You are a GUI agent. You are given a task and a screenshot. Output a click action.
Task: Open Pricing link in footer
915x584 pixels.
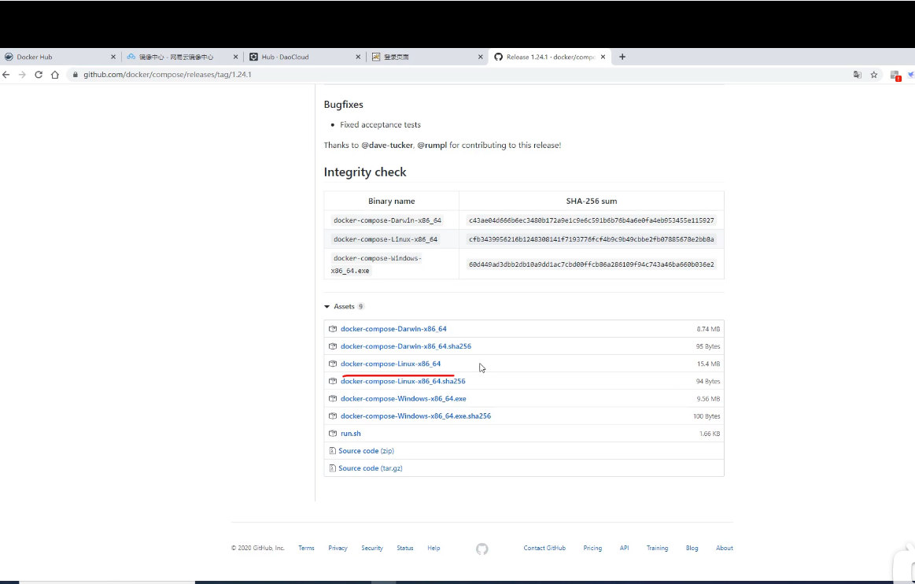pyautogui.click(x=592, y=549)
